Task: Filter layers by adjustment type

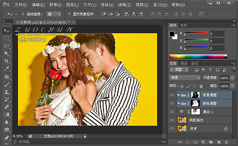Action: (x=203, y=70)
